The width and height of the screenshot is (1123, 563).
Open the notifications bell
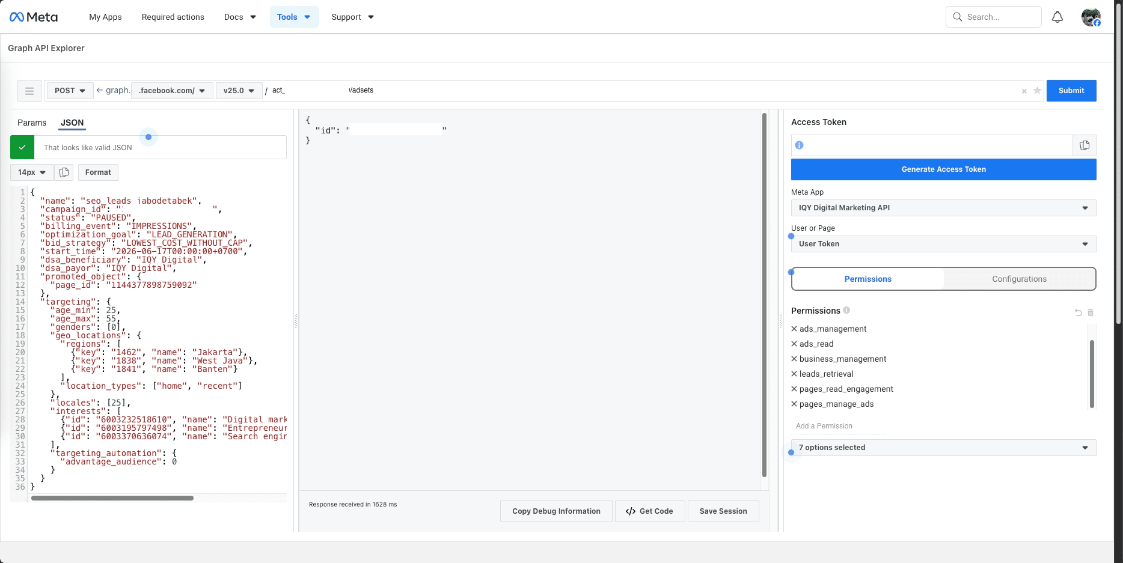coord(1057,17)
